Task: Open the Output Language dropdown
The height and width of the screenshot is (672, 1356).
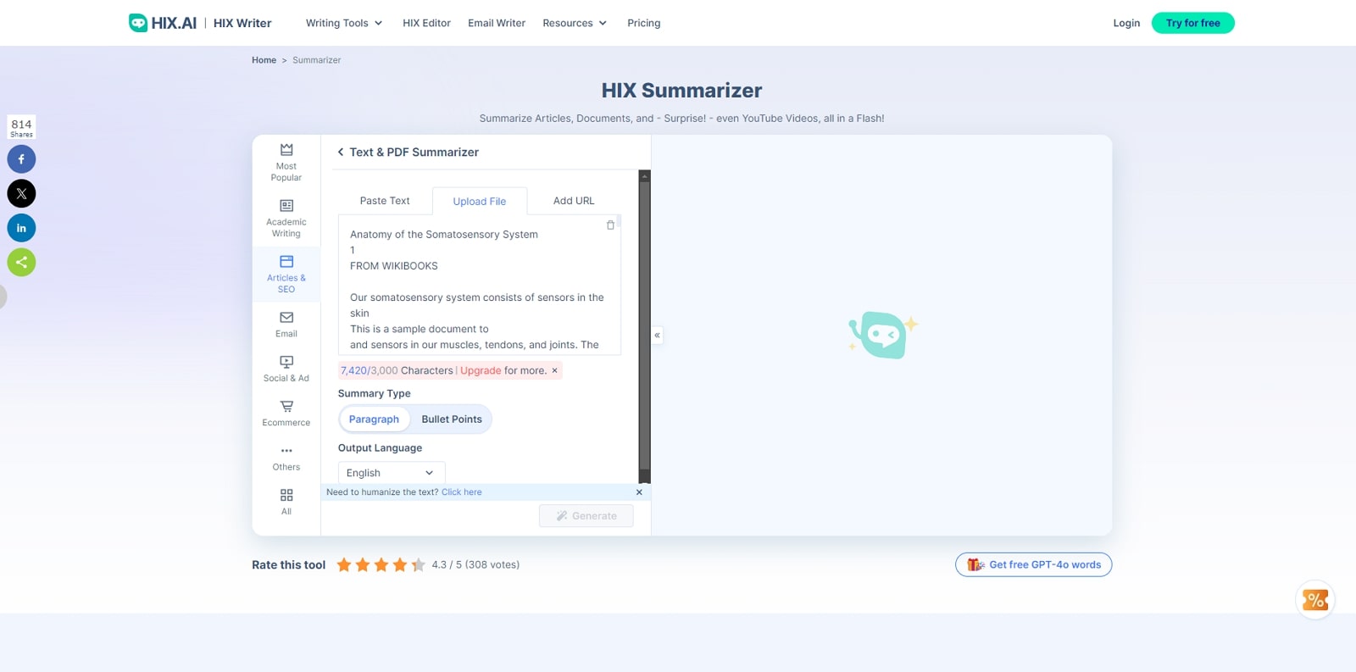Action: [391, 473]
